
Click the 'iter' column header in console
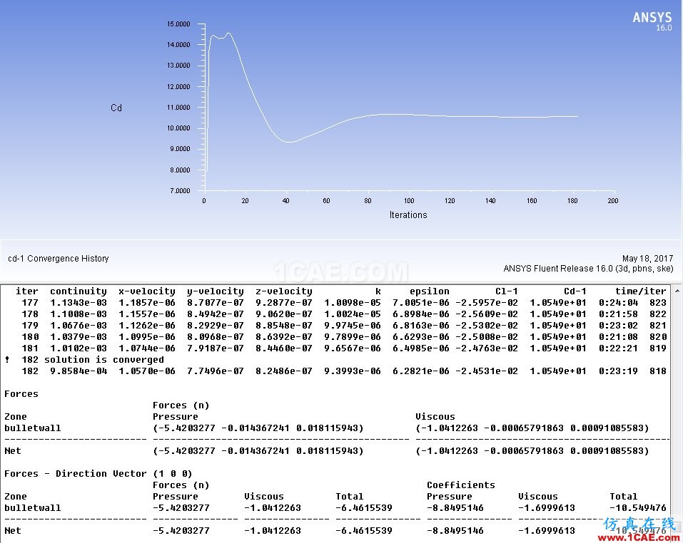click(27, 291)
